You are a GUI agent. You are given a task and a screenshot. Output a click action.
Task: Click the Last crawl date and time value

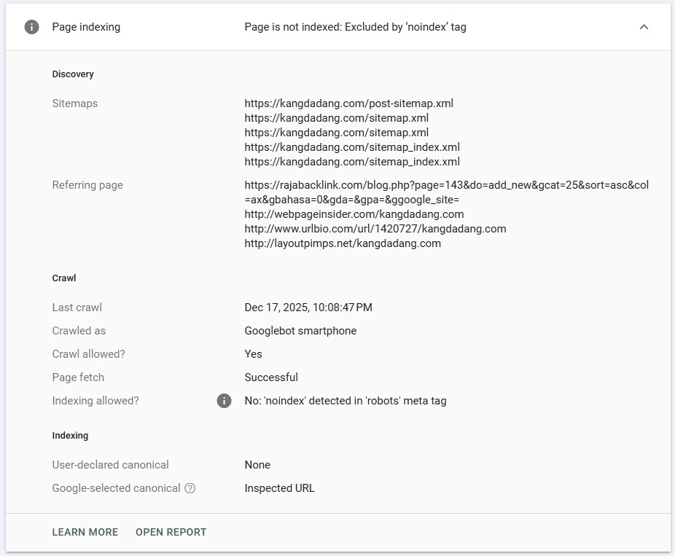[x=308, y=308]
